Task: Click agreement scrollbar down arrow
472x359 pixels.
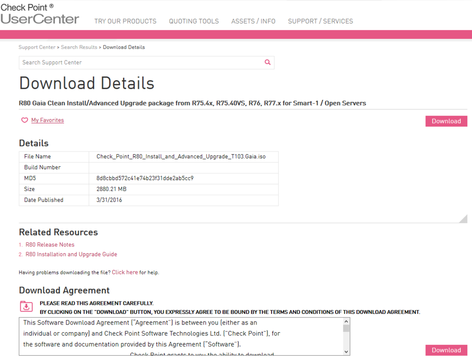Action: pyautogui.click(x=346, y=352)
